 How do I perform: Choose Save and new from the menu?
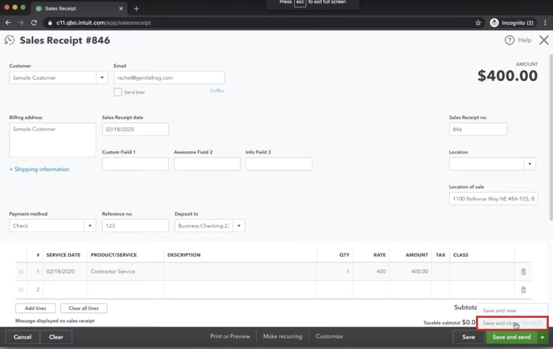[x=512, y=311]
